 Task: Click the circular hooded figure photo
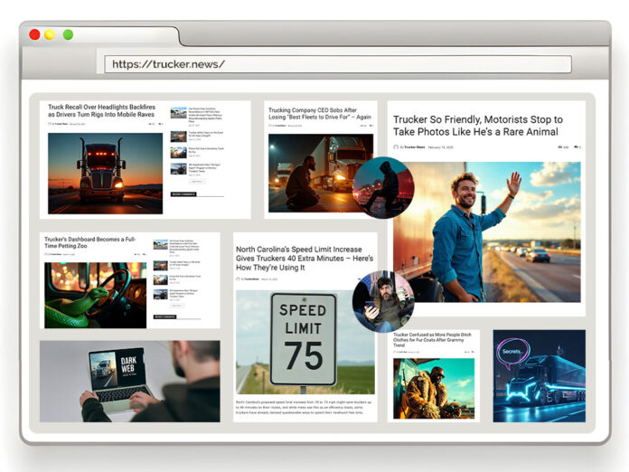382,187
